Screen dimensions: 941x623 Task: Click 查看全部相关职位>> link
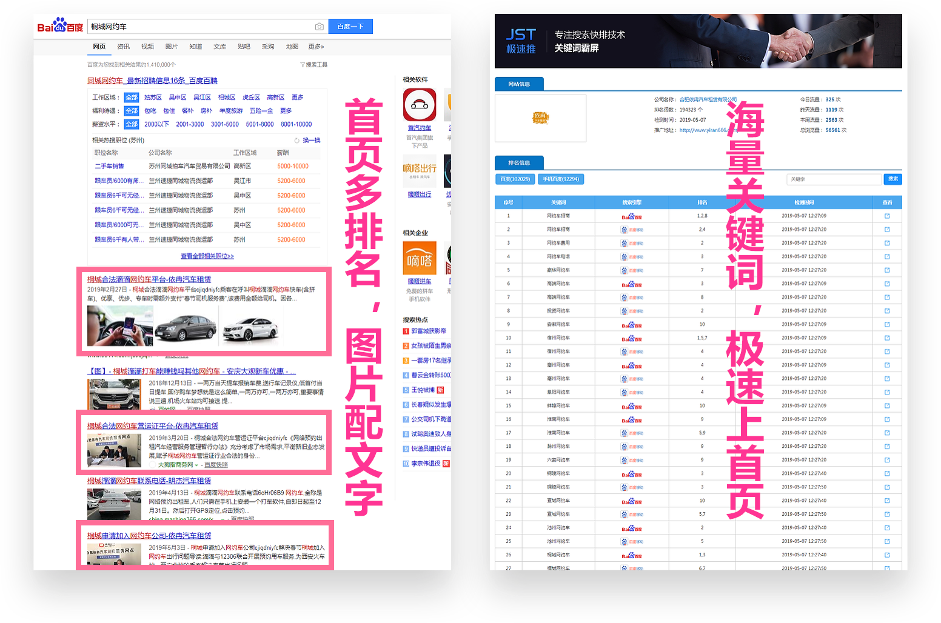tap(207, 256)
